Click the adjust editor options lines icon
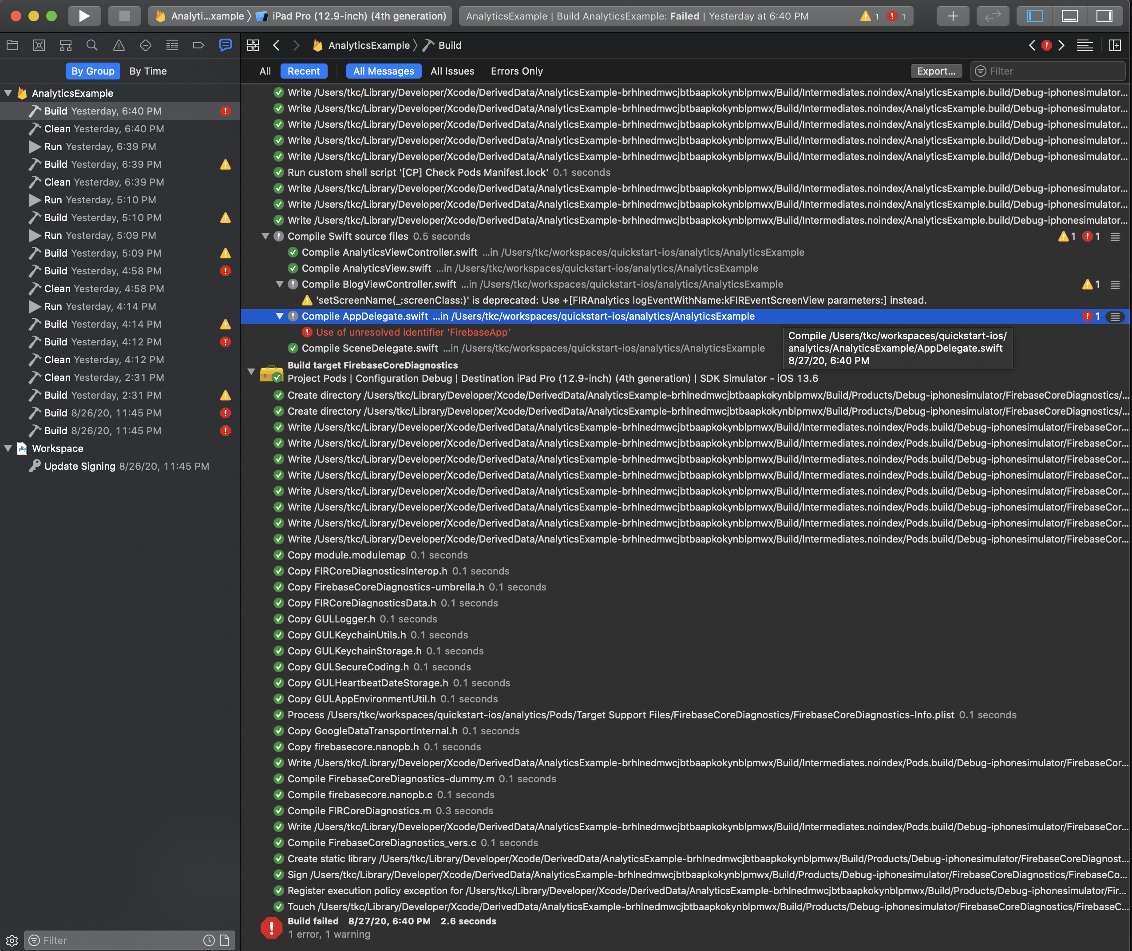The width and height of the screenshot is (1132, 951). click(1085, 45)
